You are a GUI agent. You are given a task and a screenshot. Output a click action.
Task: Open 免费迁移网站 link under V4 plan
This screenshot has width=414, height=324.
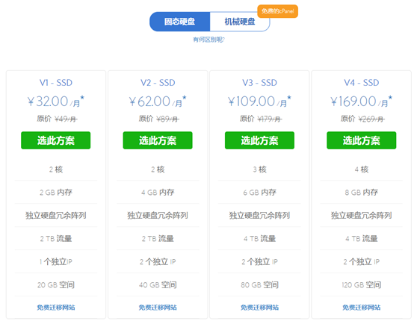click(x=362, y=308)
